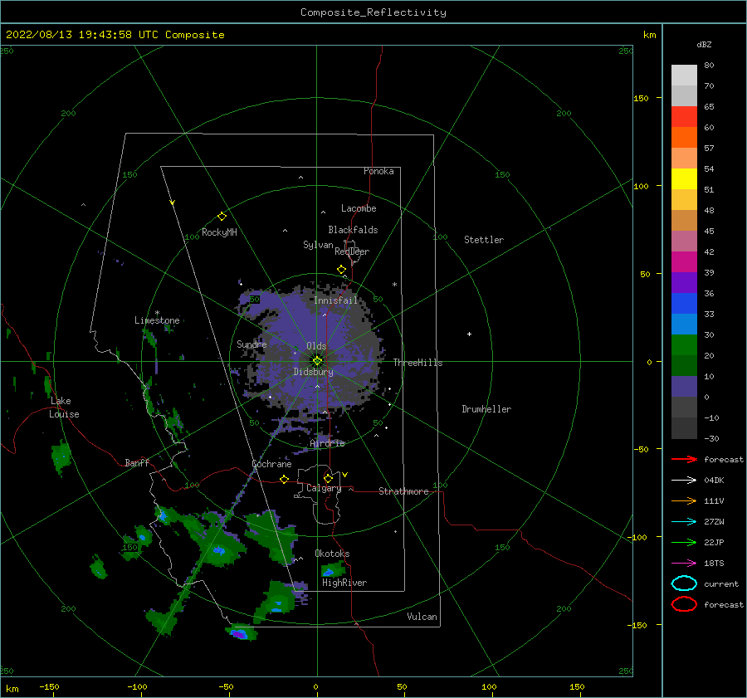This screenshot has height=698, width=747.
Task: Click the magenta 39–42 dBZ legend swatch
Action: [x=684, y=262]
